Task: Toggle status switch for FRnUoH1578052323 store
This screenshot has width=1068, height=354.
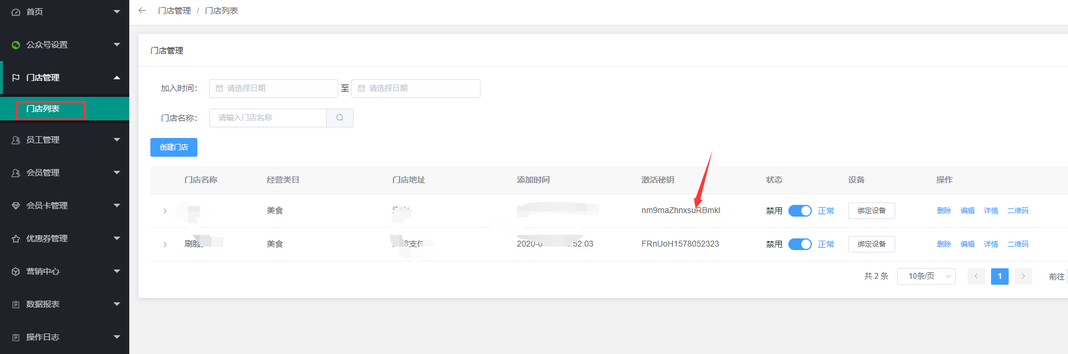Action: pos(800,244)
